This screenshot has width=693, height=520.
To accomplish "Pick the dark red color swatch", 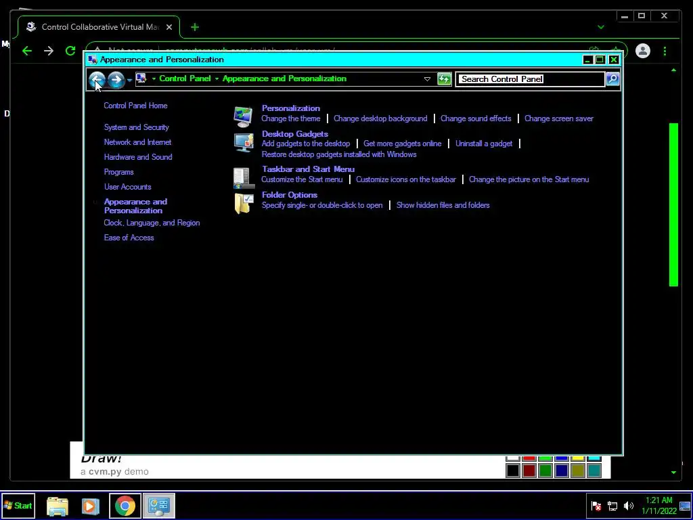I will tap(529, 471).
